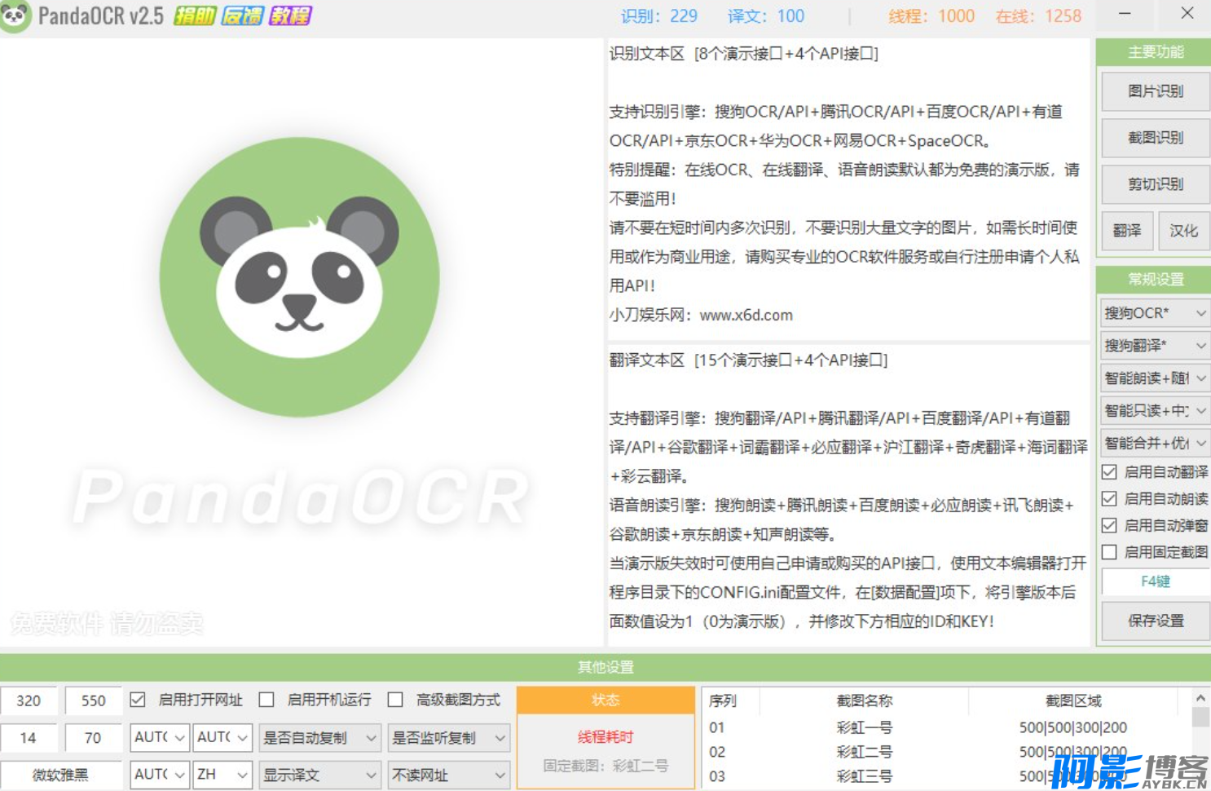Click the 识别: 229 counter
1211x791 pixels.
coord(658,16)
